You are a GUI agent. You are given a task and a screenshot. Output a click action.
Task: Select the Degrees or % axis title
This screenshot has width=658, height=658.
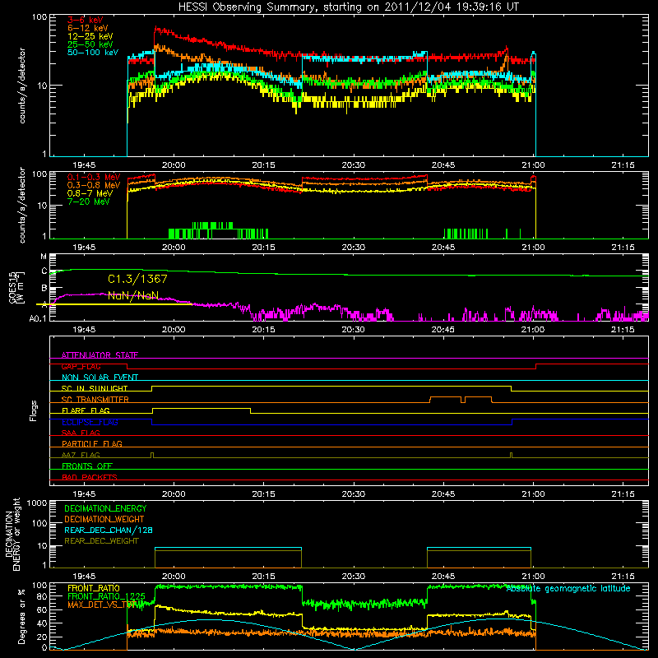click(x=21, y=616)
